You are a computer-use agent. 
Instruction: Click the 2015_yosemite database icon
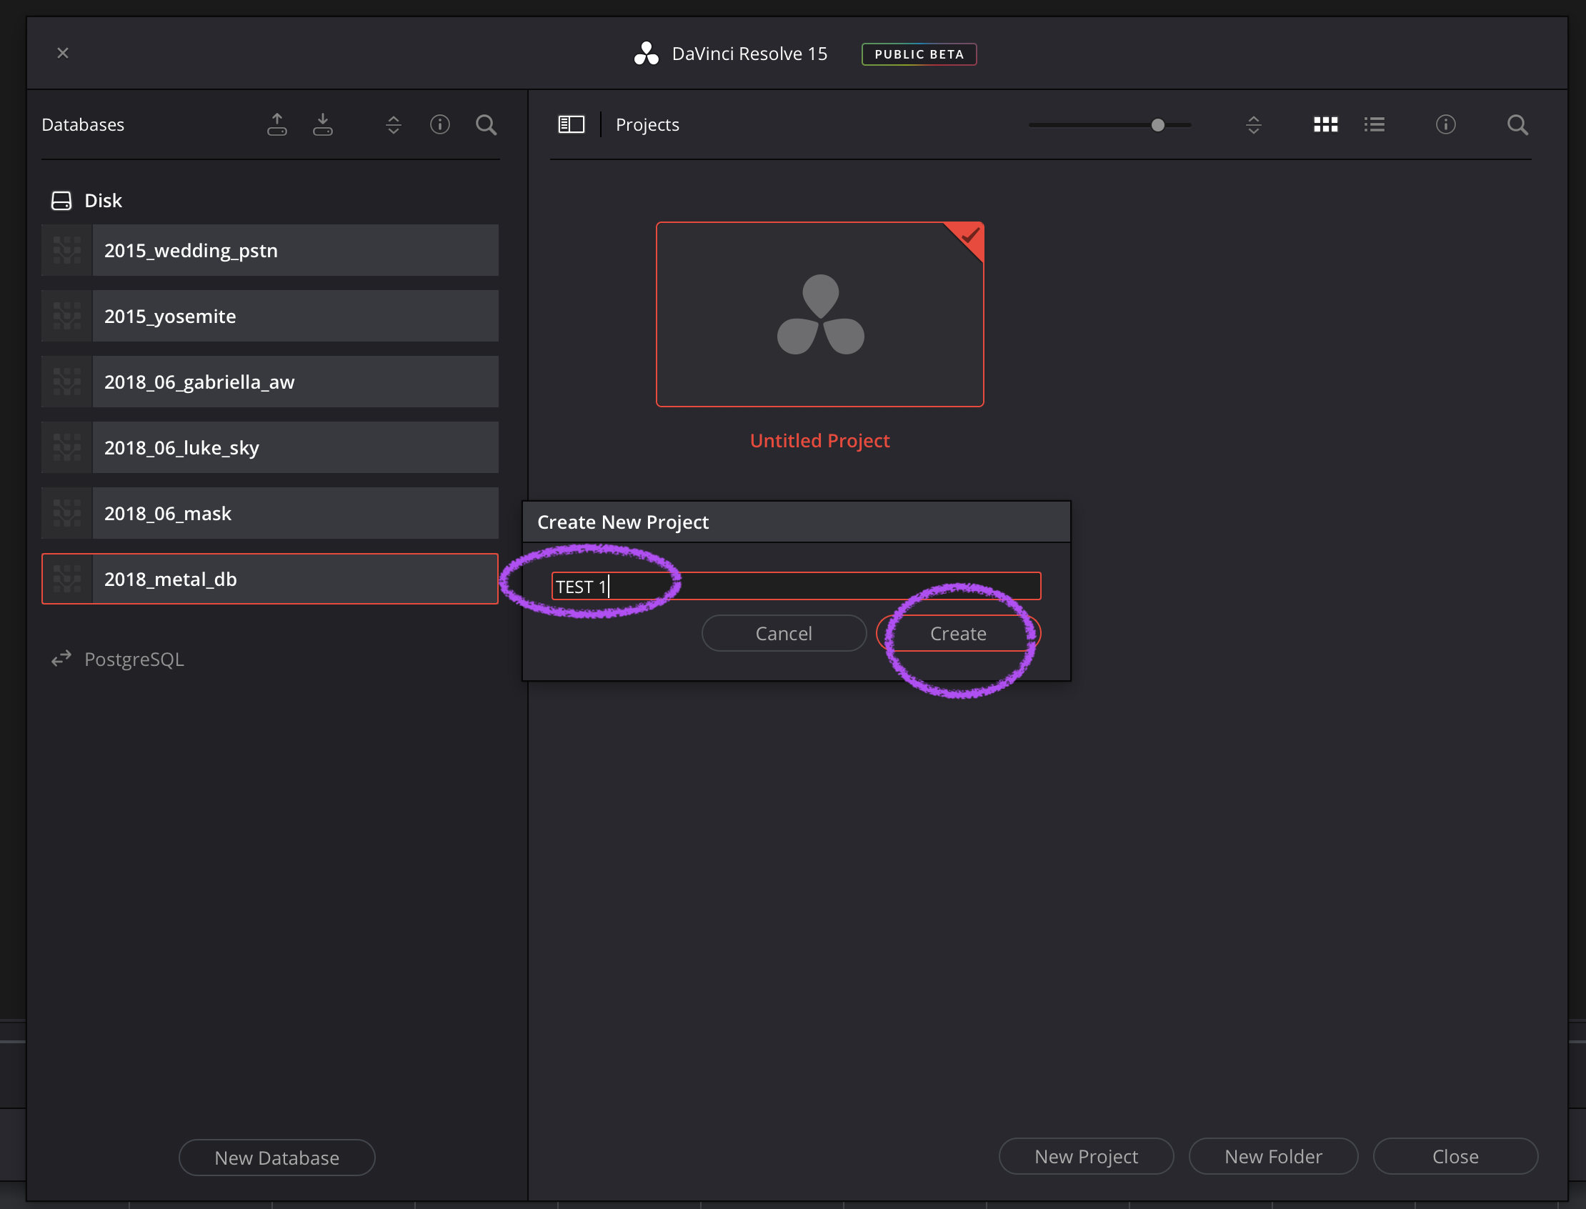click(67, 316)
